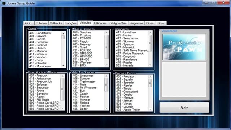
Task: Click down arrow of Aeronaves list scrollbar
Action: tap(150, 65)
